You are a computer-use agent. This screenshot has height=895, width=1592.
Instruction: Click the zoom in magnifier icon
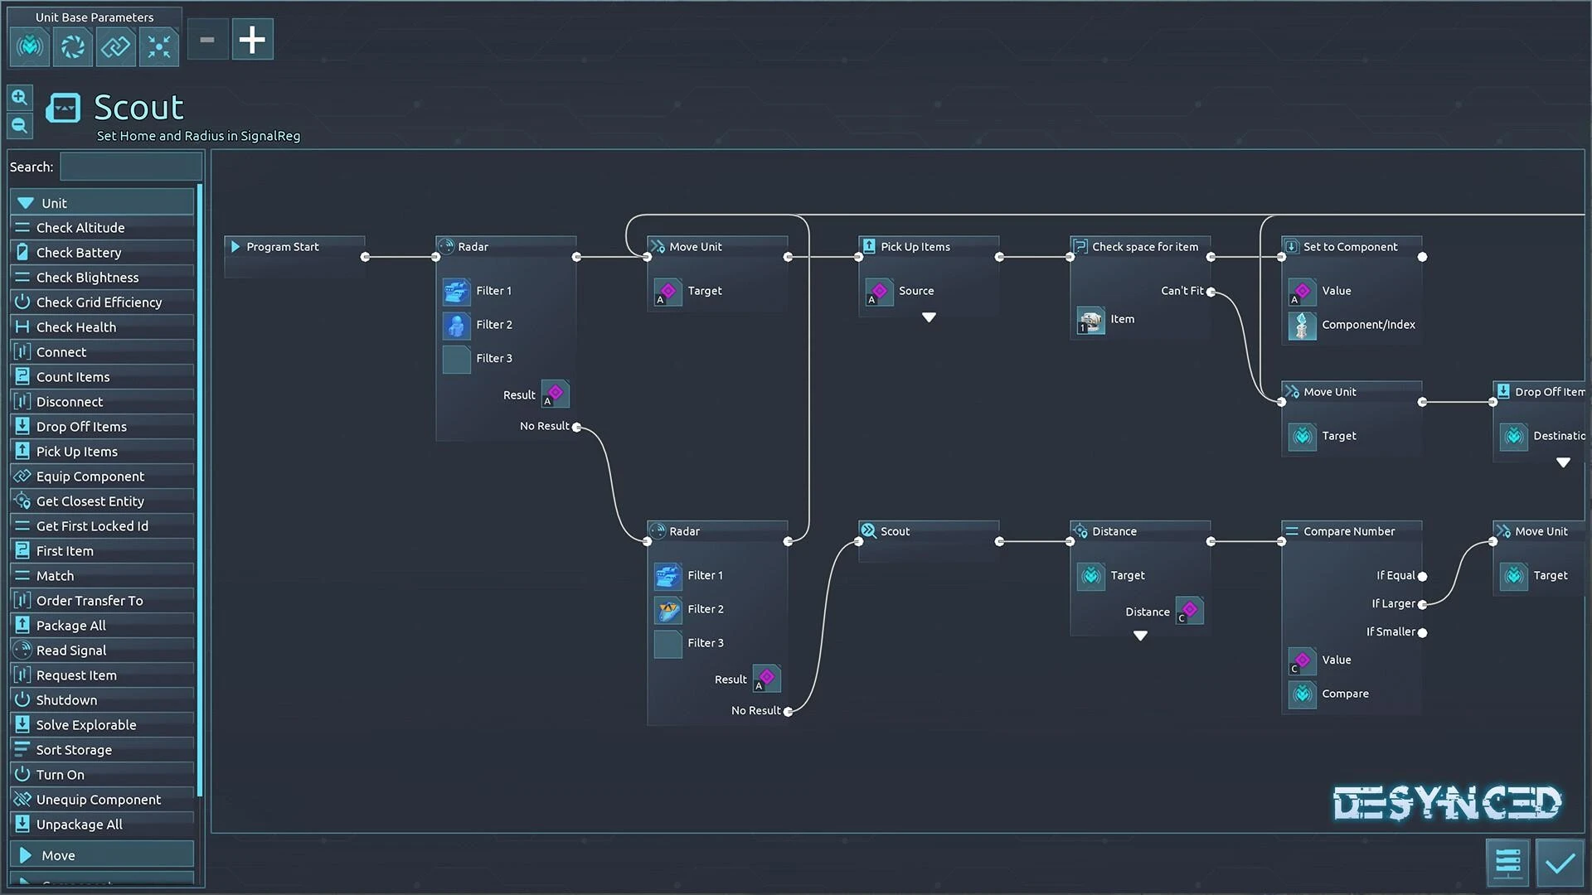click(x=20, y=98)
